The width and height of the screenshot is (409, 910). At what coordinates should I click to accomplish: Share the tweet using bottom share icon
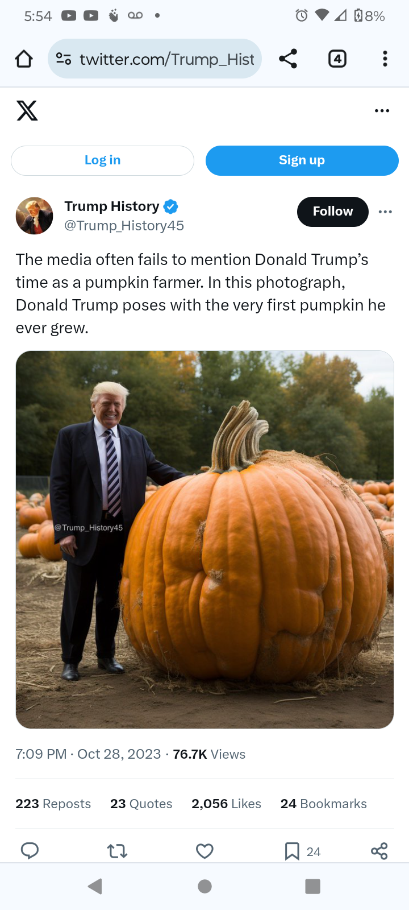pos(379,851)
